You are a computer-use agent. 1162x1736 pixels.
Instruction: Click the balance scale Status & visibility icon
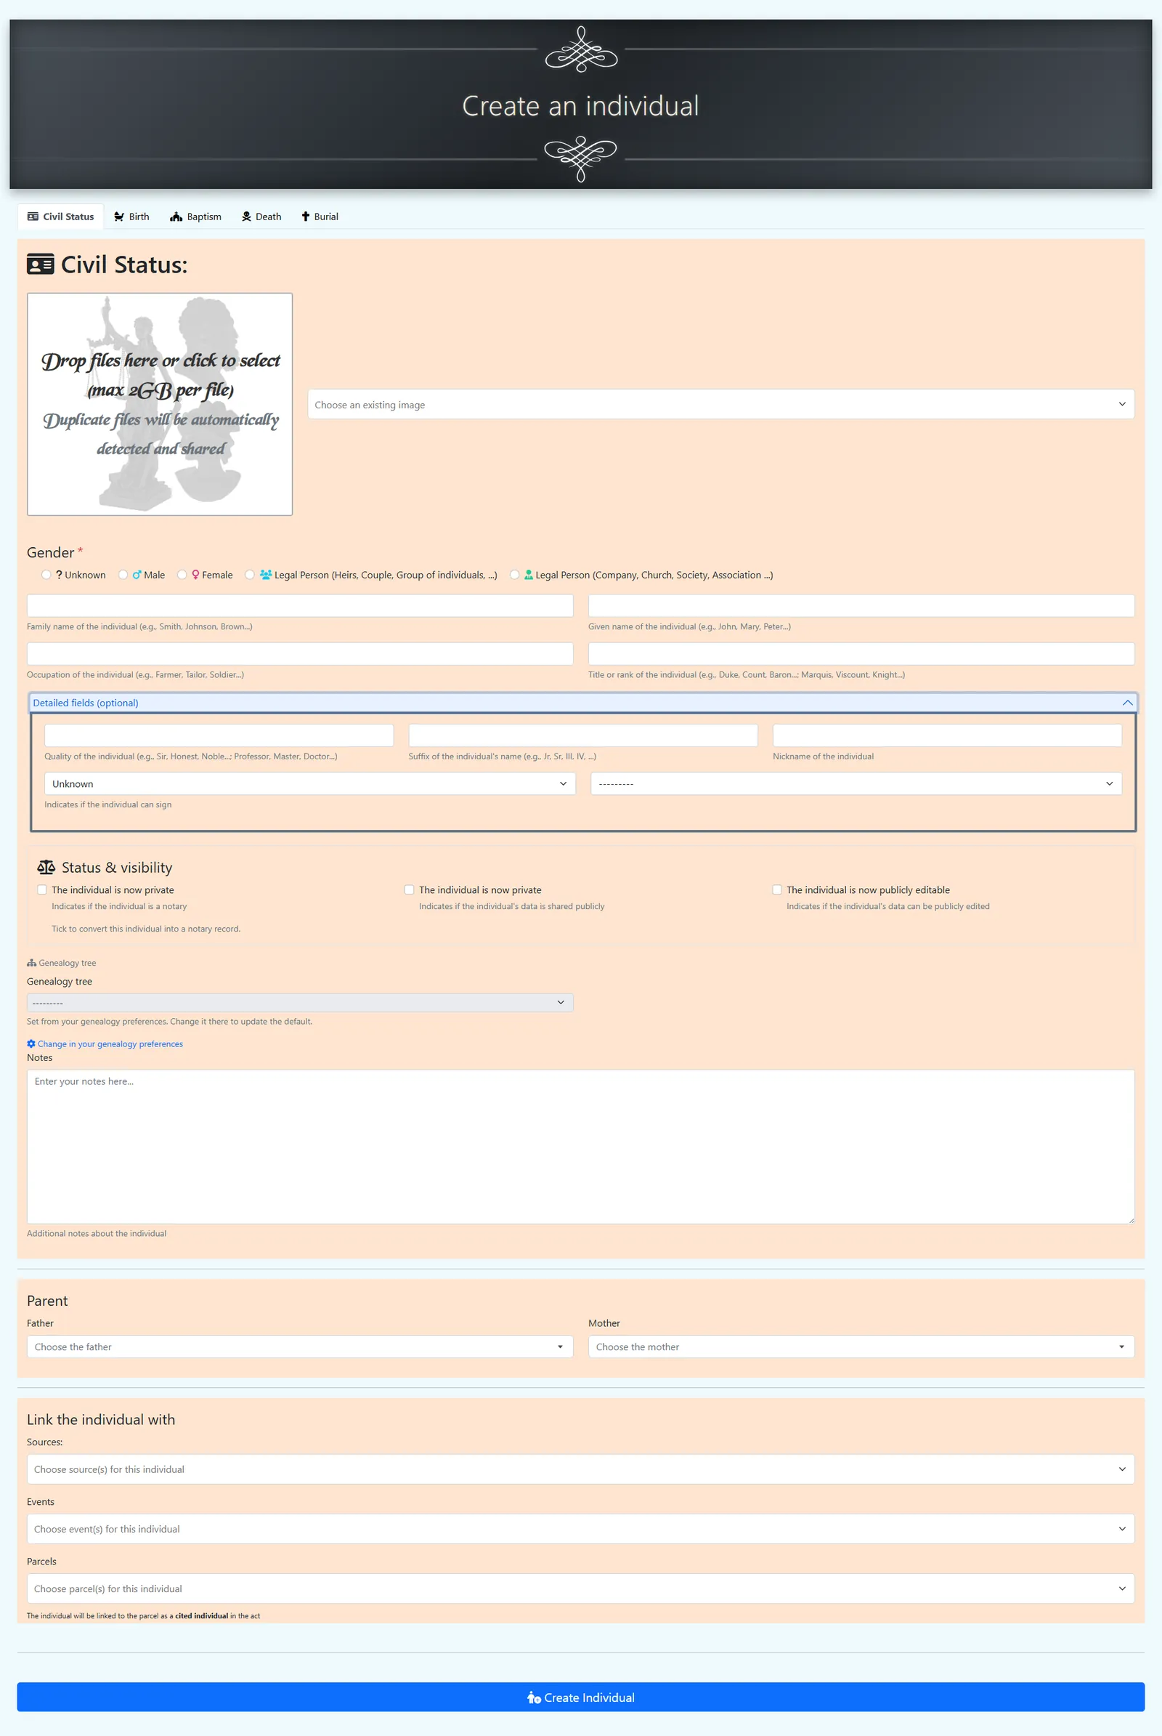pos(46,867)
